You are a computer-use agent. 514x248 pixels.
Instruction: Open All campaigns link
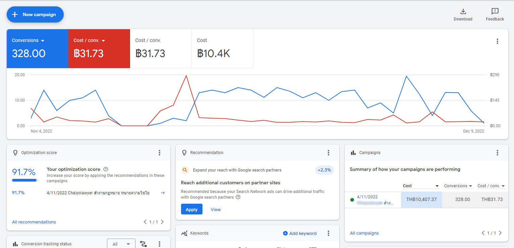tap(364, 233)
